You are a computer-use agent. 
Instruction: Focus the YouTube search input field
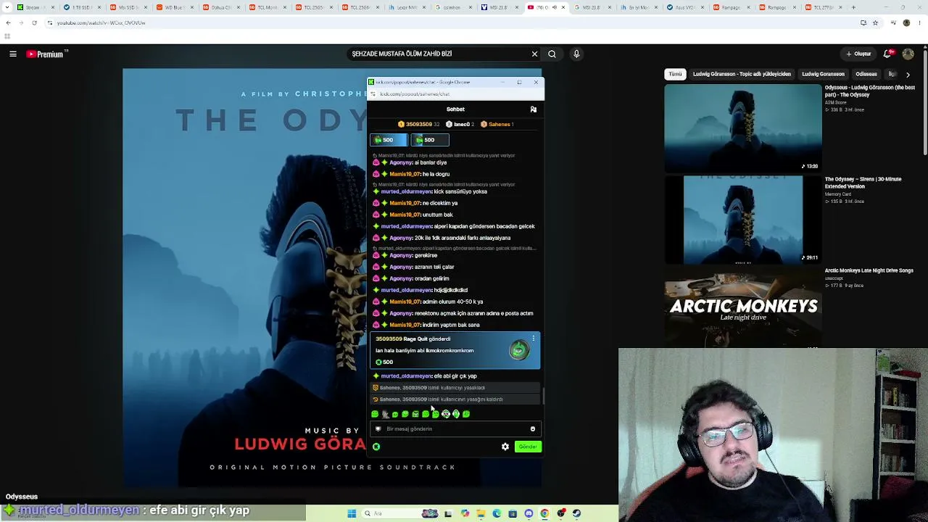pyautogui.click(x=439, y=54)
